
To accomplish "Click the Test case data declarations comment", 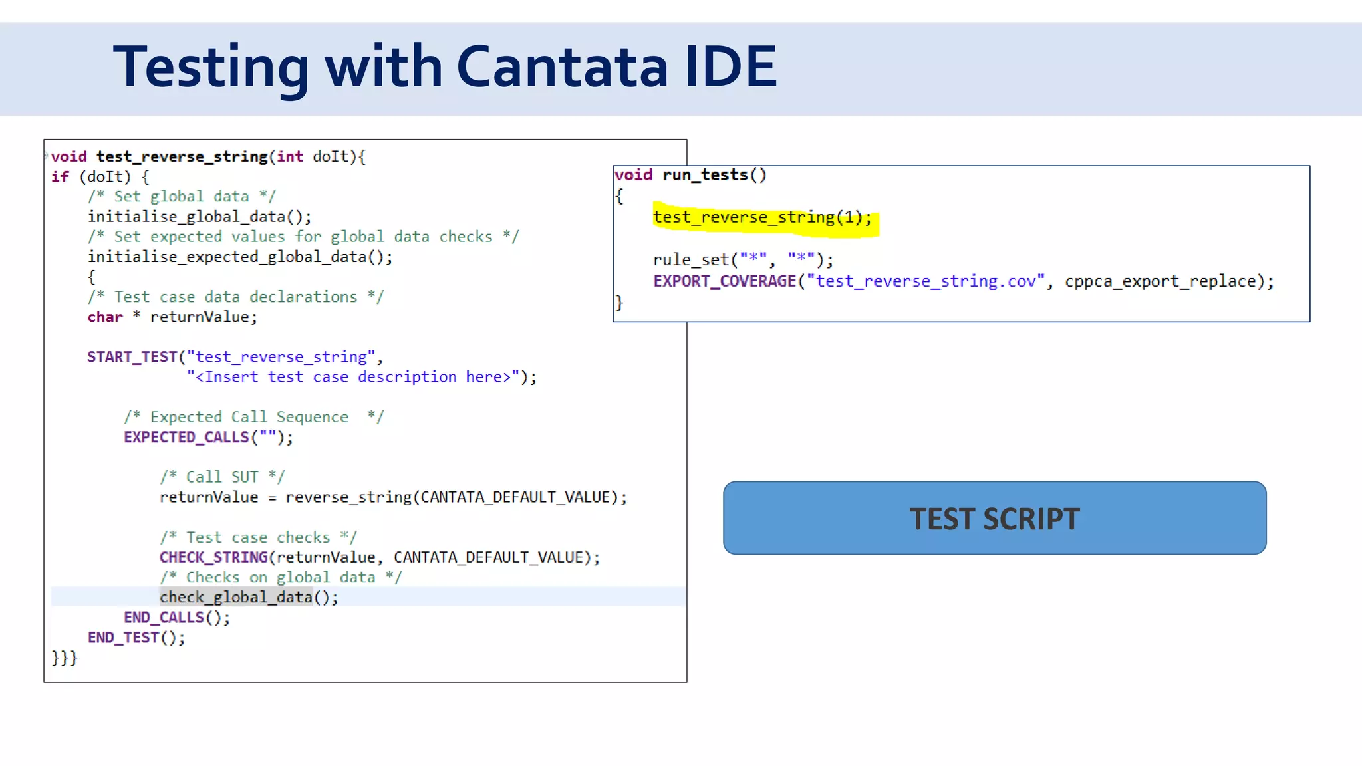I will click(x=235, y=297).
